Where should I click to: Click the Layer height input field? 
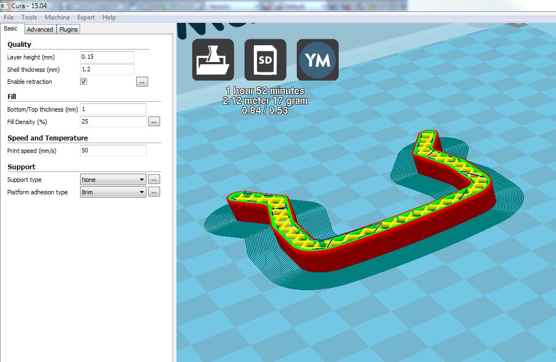coord(107,57)
